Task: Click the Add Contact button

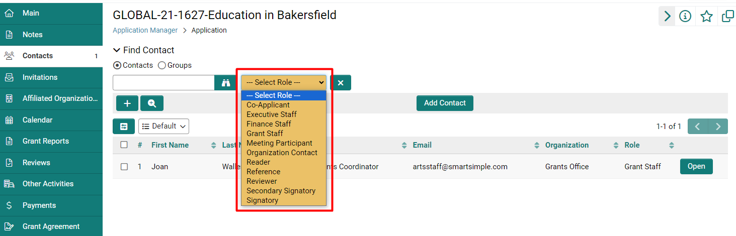Action: pyautogui.click(x=445, y=103)
